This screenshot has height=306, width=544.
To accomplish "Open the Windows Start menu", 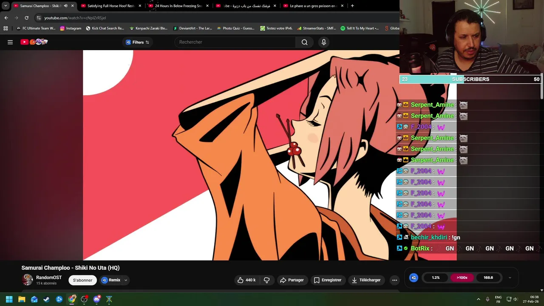I will (x=9, y=299).
